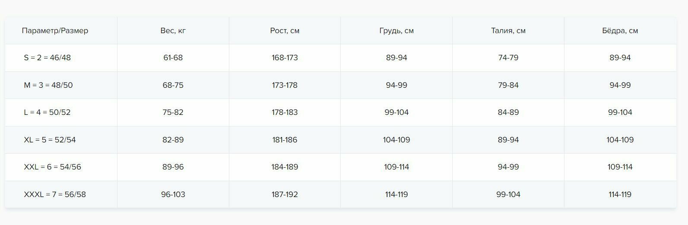
Task: Select the 187-192 height value
Action: click(x=285, y=194)
